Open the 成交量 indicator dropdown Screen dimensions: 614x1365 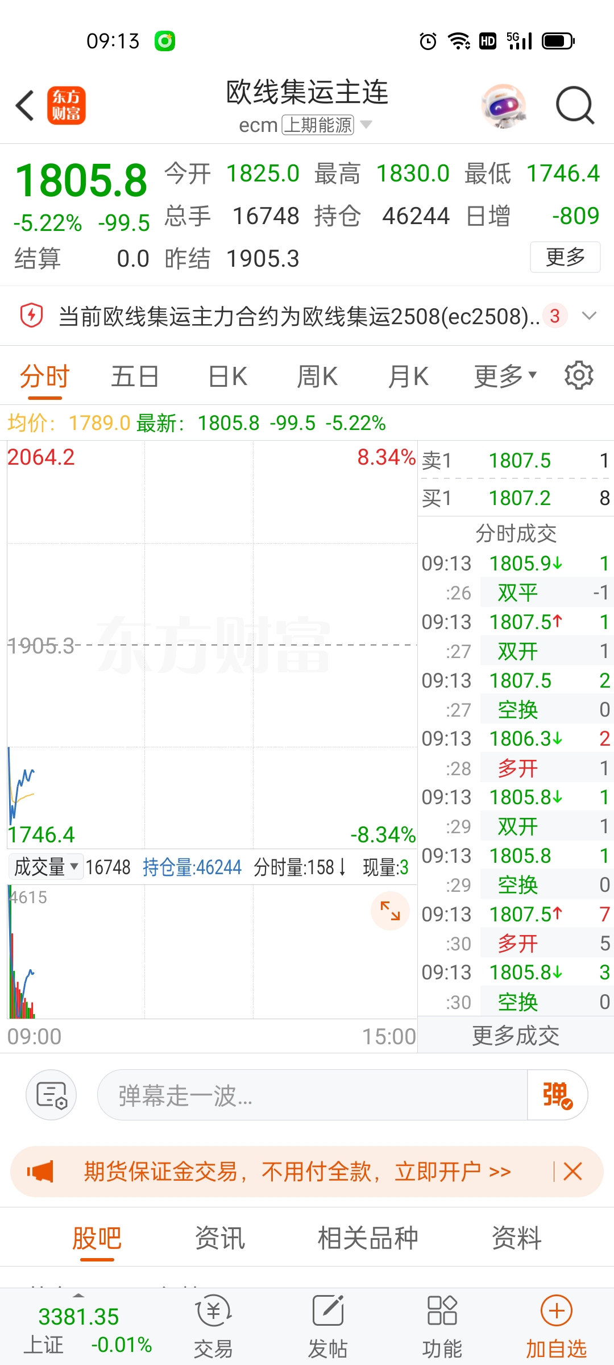pos(46,867)
